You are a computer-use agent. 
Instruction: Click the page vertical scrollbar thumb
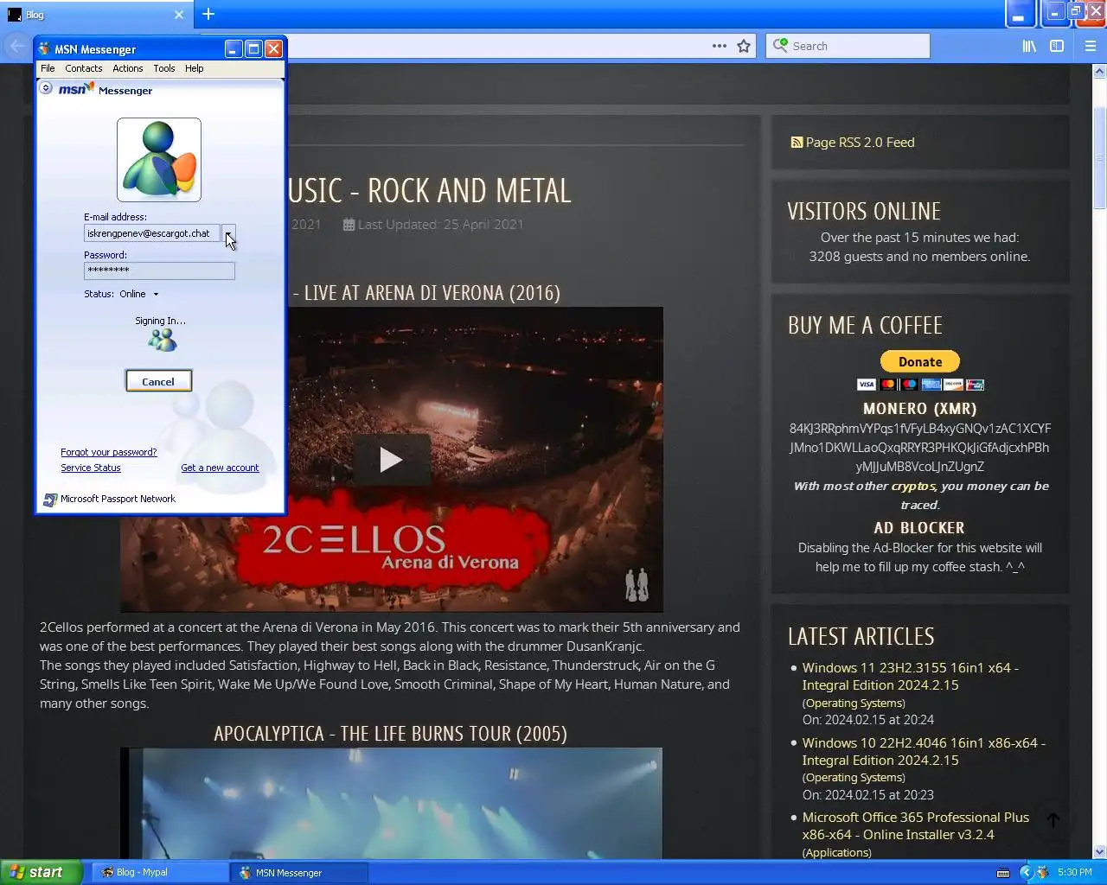tap(1099, 160)
